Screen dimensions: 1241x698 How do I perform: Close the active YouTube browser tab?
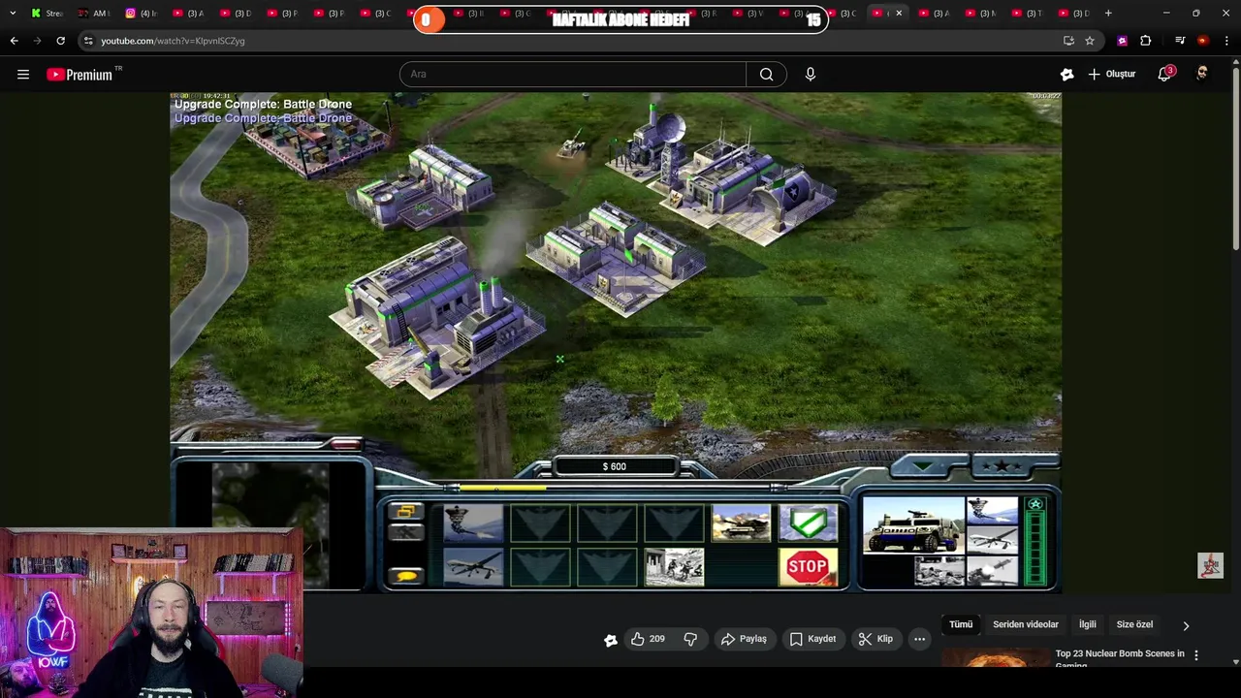(x=899, y=14)
